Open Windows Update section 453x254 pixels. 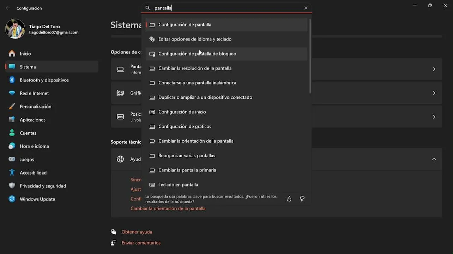37,199
